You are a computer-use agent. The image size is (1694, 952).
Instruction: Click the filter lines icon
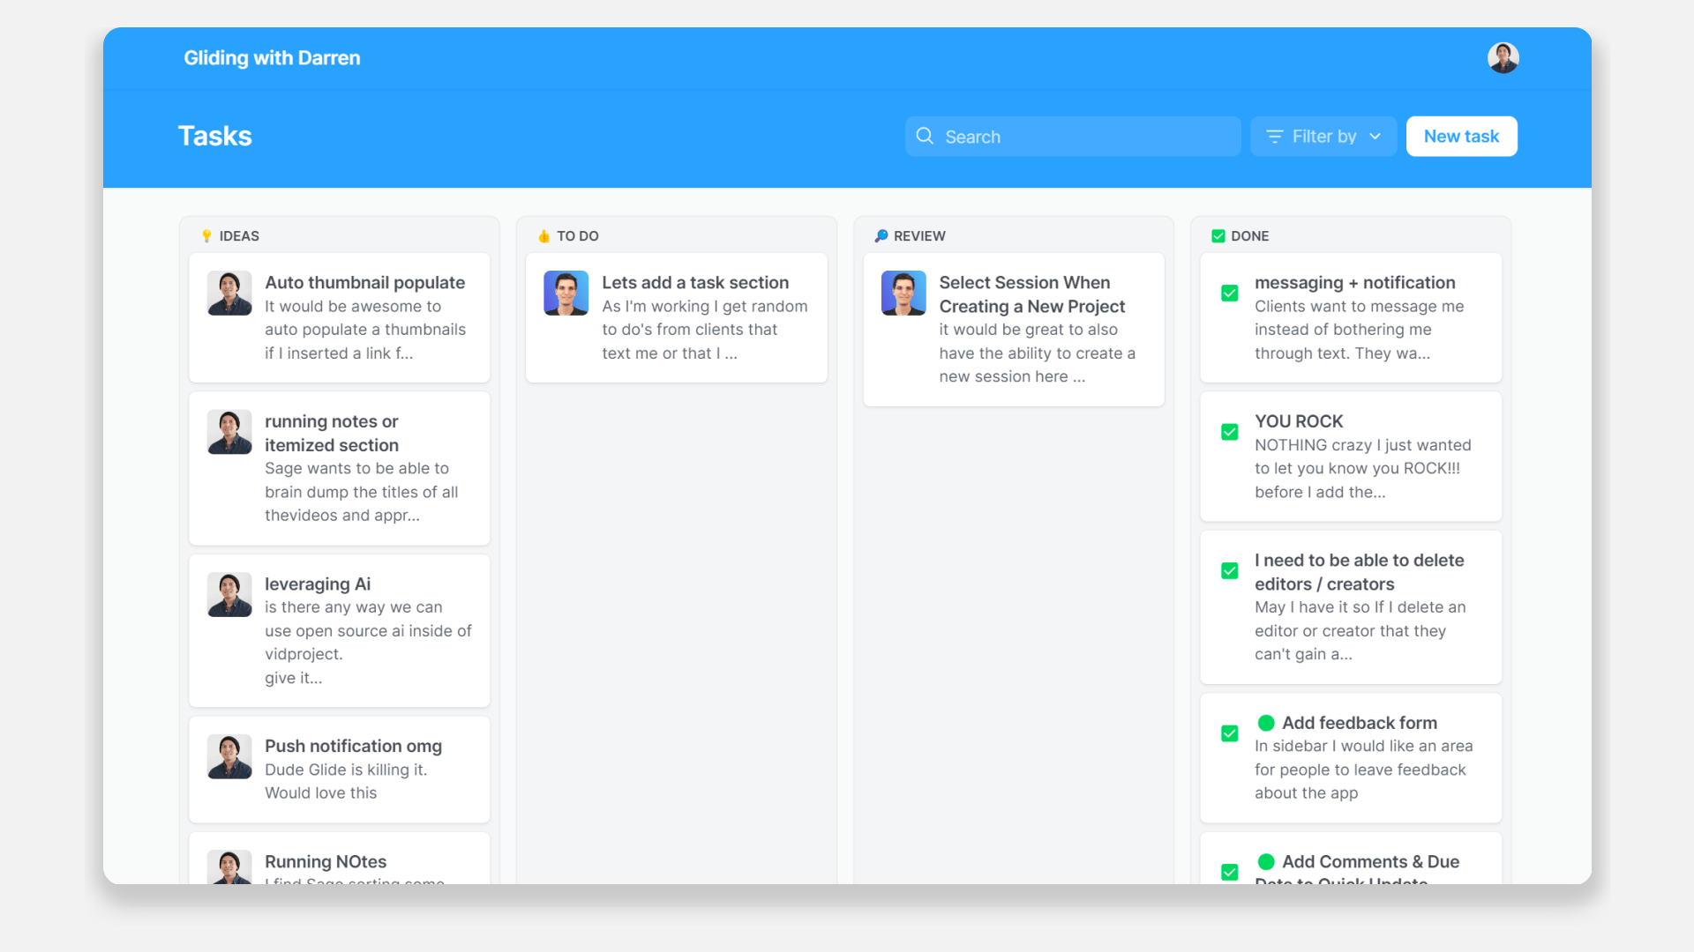[1274, 137]
